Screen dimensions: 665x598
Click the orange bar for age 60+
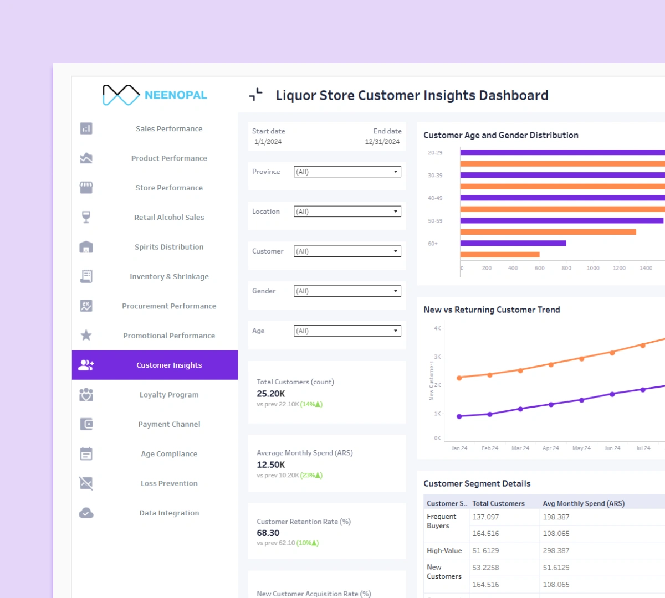coord(500,255)
